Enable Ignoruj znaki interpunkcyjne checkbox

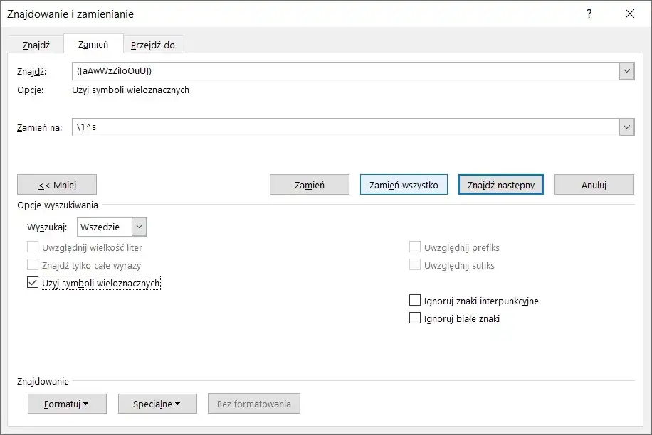tap(415, 301)
